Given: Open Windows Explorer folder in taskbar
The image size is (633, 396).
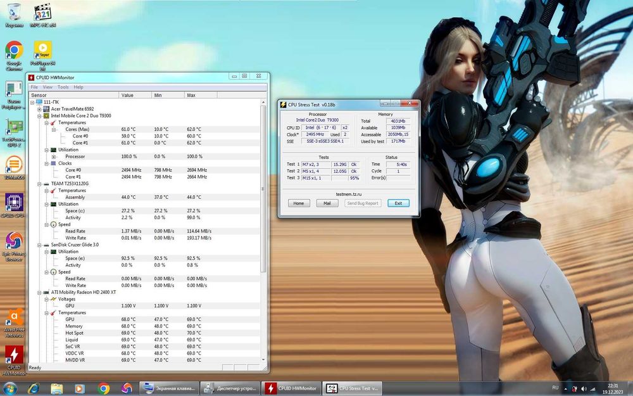Looking at the screenshot, I should coord(56,388).
